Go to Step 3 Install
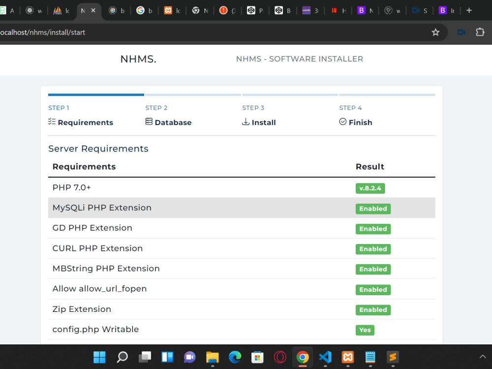The height and width of the screenshot is (369, 492). tap(259, 116)
